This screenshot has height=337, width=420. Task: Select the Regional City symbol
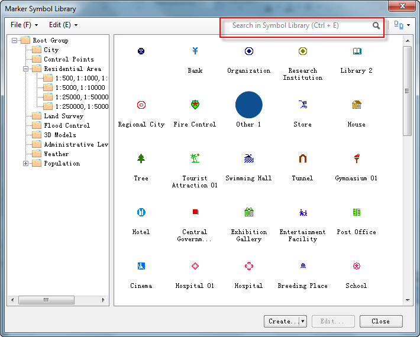[141, 105]
